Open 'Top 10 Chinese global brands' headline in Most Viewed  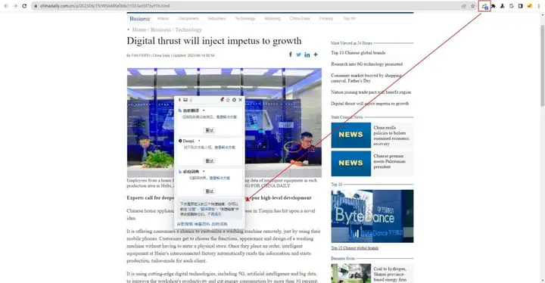click(358, 53)
